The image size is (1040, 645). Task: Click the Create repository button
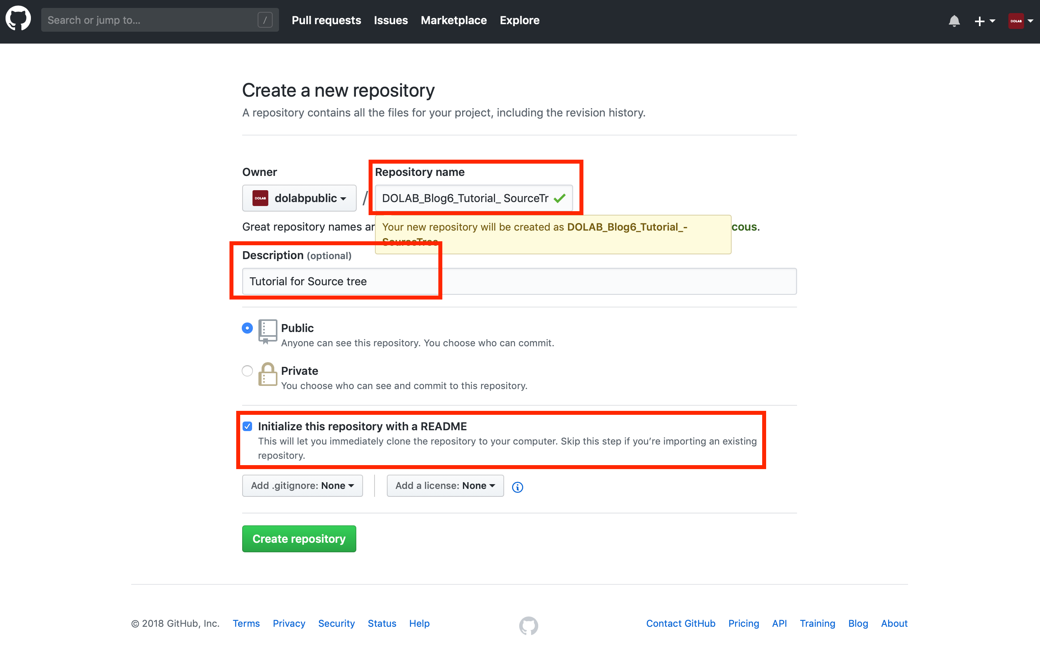tap(299, 539)
